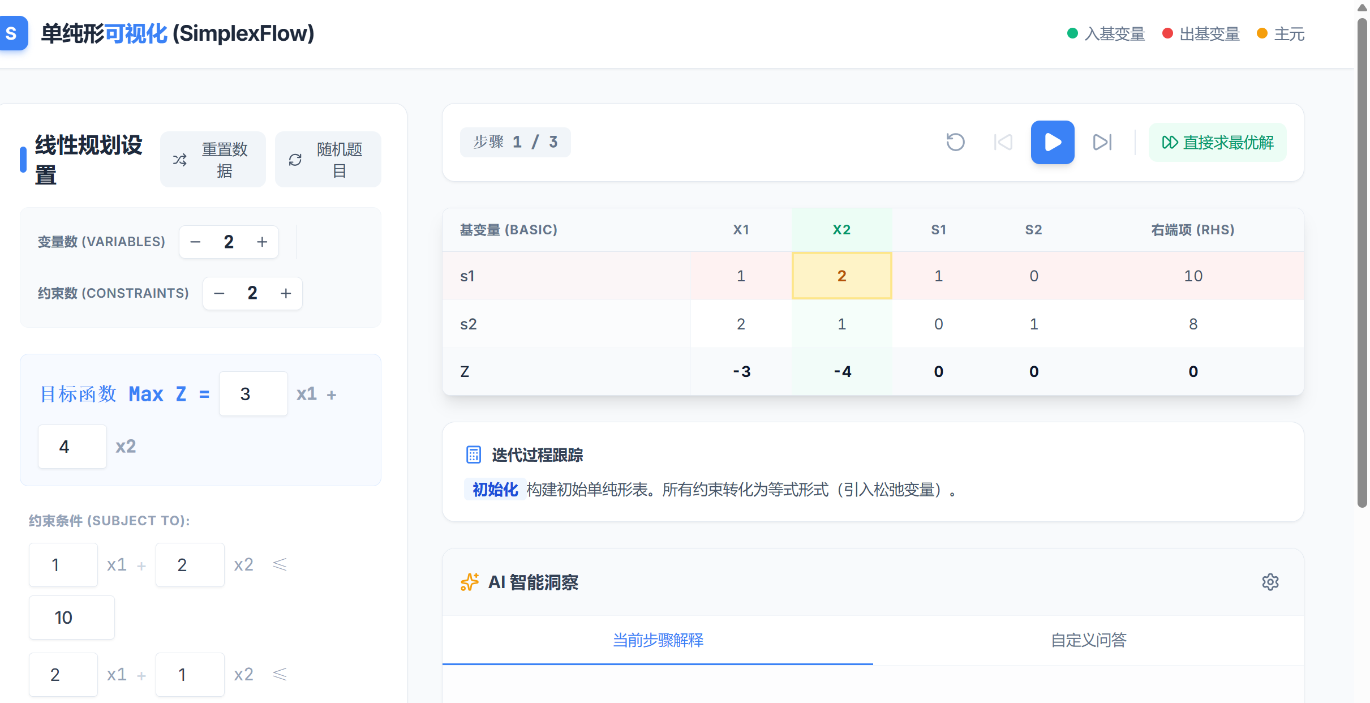Click the highlighted pivot cell in table

tap(841, 276)
